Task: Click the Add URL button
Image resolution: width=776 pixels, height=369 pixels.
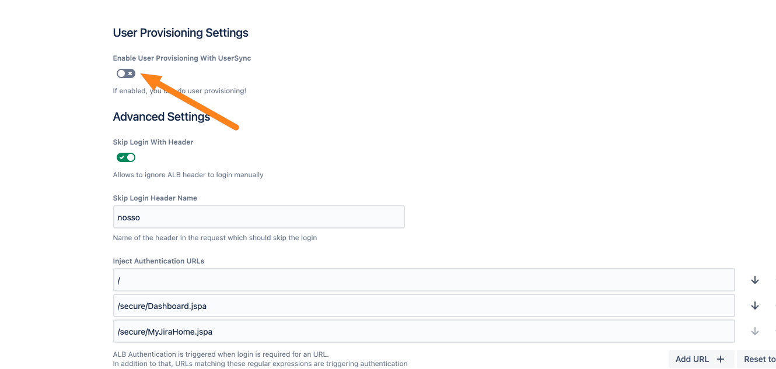Action: (x=700, y=359)
